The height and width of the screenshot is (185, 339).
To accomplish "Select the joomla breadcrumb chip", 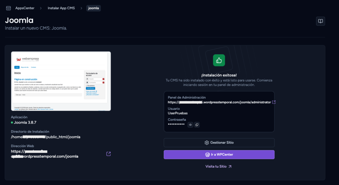I will click(x=93, y=8).
